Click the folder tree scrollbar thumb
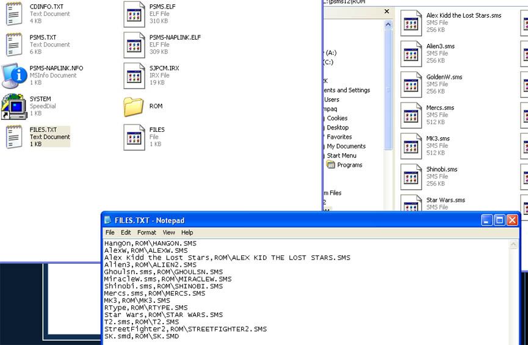 [x=388, y=90]
